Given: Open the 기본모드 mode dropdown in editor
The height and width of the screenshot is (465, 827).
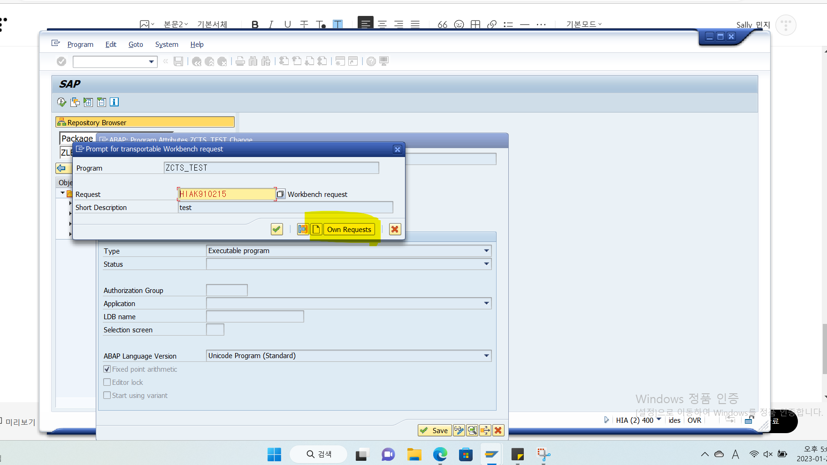Looking at the screenshot, I should coord(584,24).
